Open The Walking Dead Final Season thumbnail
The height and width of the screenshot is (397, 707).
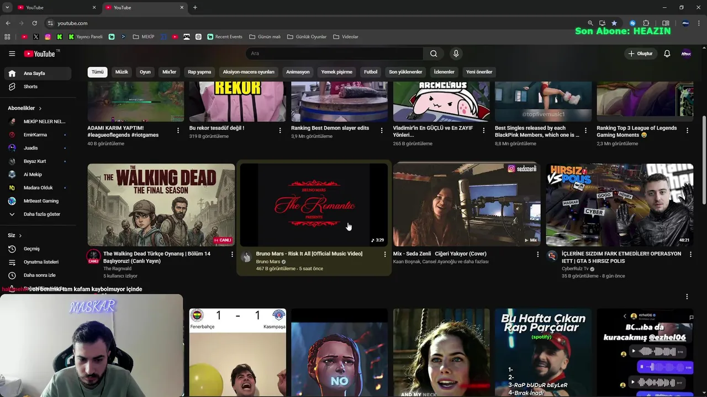coord(161,205)
